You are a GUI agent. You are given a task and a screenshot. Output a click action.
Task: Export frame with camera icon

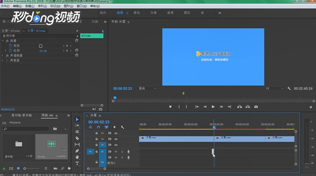click(x=256, y=106)
